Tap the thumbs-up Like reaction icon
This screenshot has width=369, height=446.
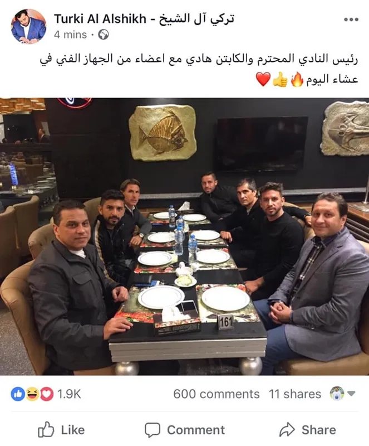[18, 394]
